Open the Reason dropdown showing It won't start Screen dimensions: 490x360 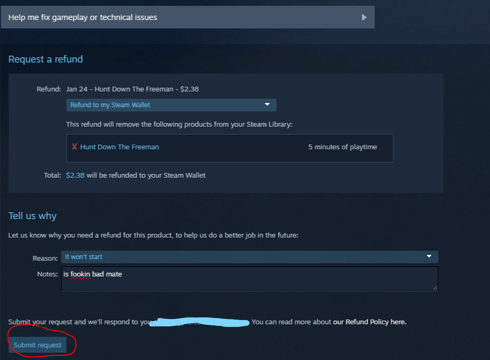pos(249,257)
